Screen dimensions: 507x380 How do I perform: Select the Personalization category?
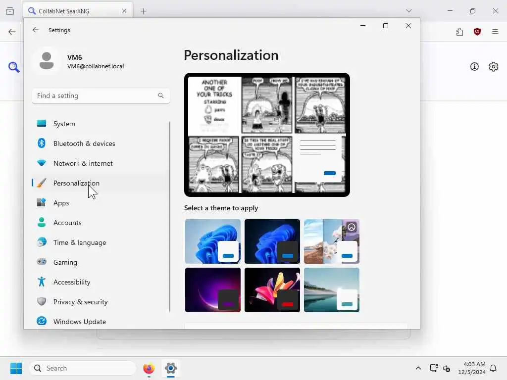[x=100, y=183]
